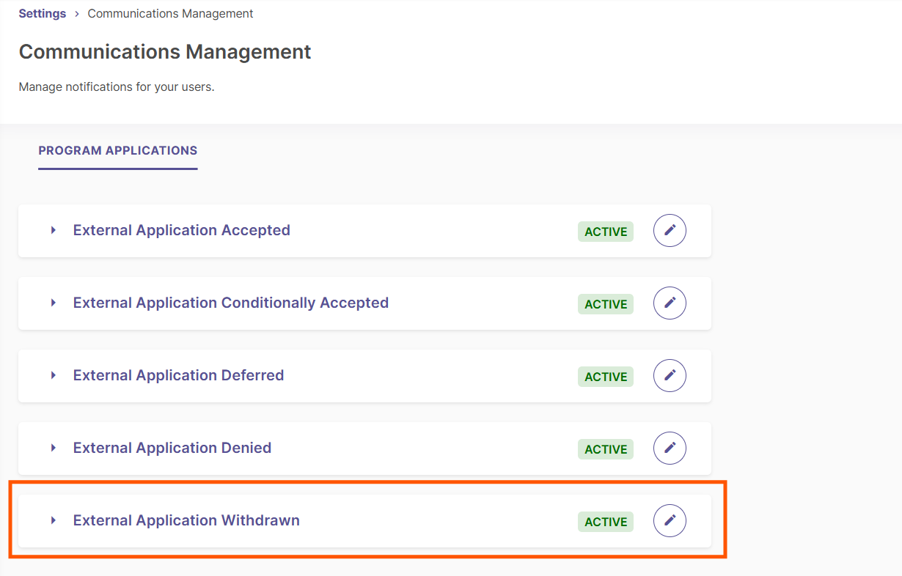Expand External Application Conditionally Accepted row
The height and width of the screenshot is (576, 902).
pyautogui.click(x=54, y=303)
